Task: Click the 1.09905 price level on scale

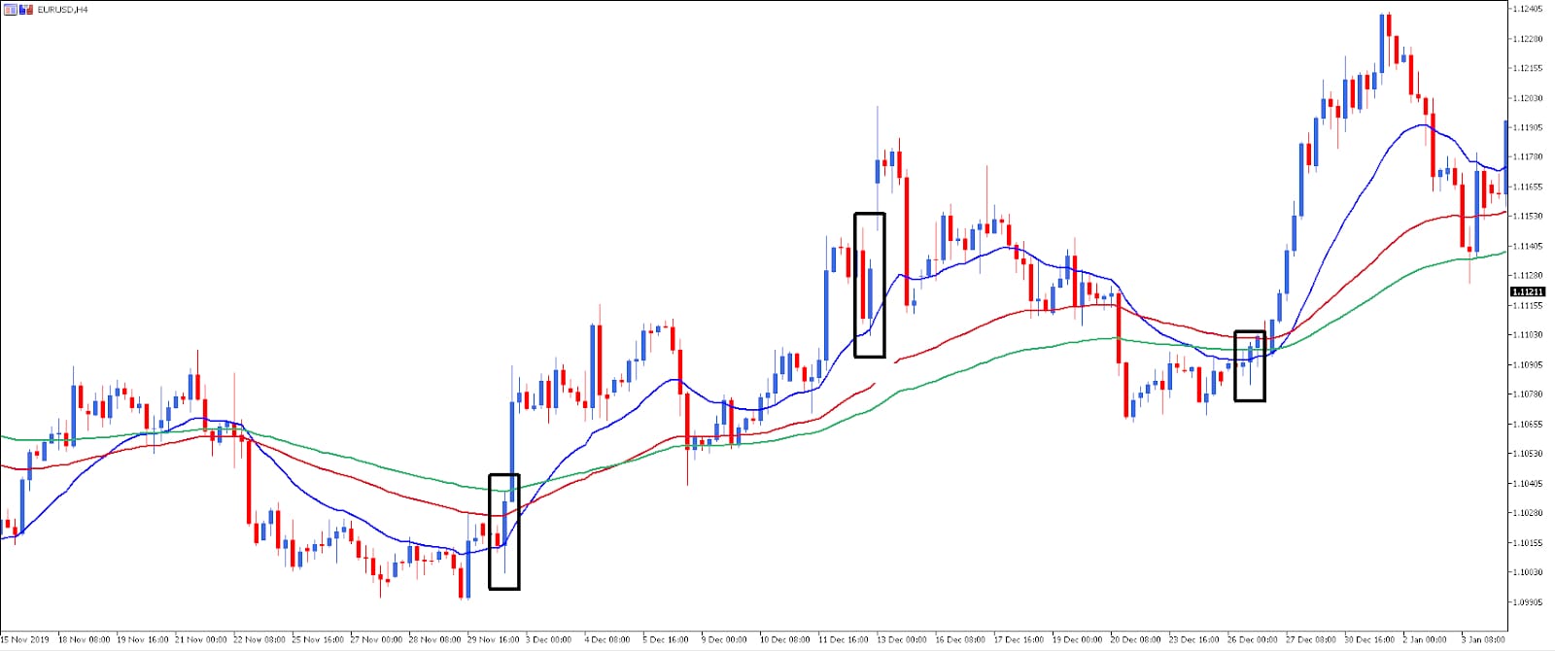Action: tap(1529, 601)
